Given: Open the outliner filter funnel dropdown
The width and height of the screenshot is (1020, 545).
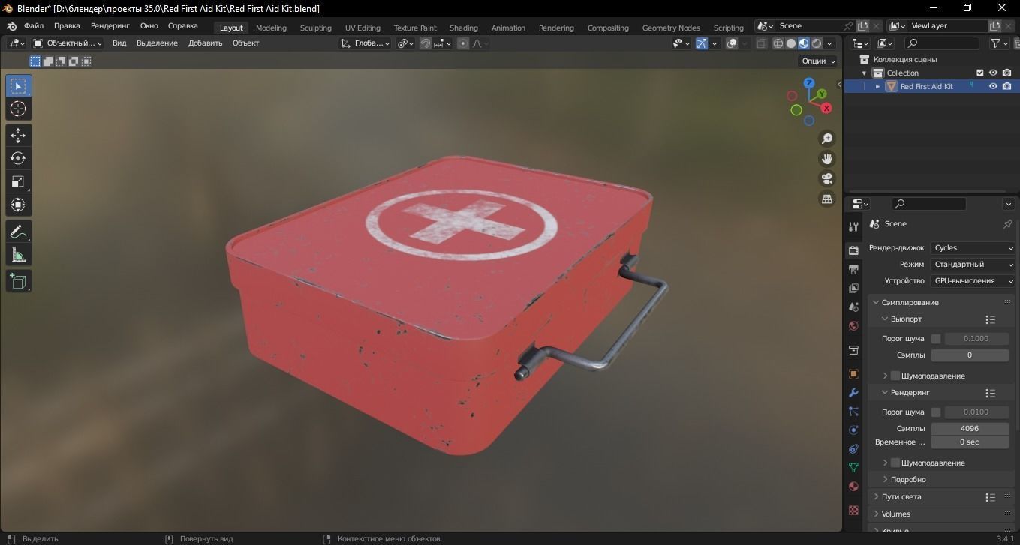Looking at the screenshot, I should click(x=999, y=43).
